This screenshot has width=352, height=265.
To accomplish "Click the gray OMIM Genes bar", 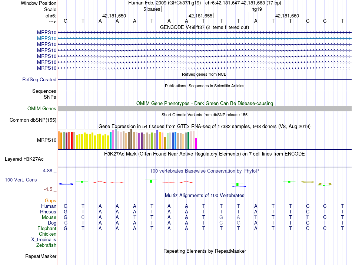I will [205, 108].
